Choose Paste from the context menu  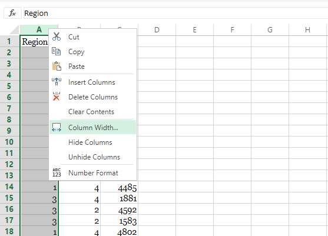(x=93, y=67)
